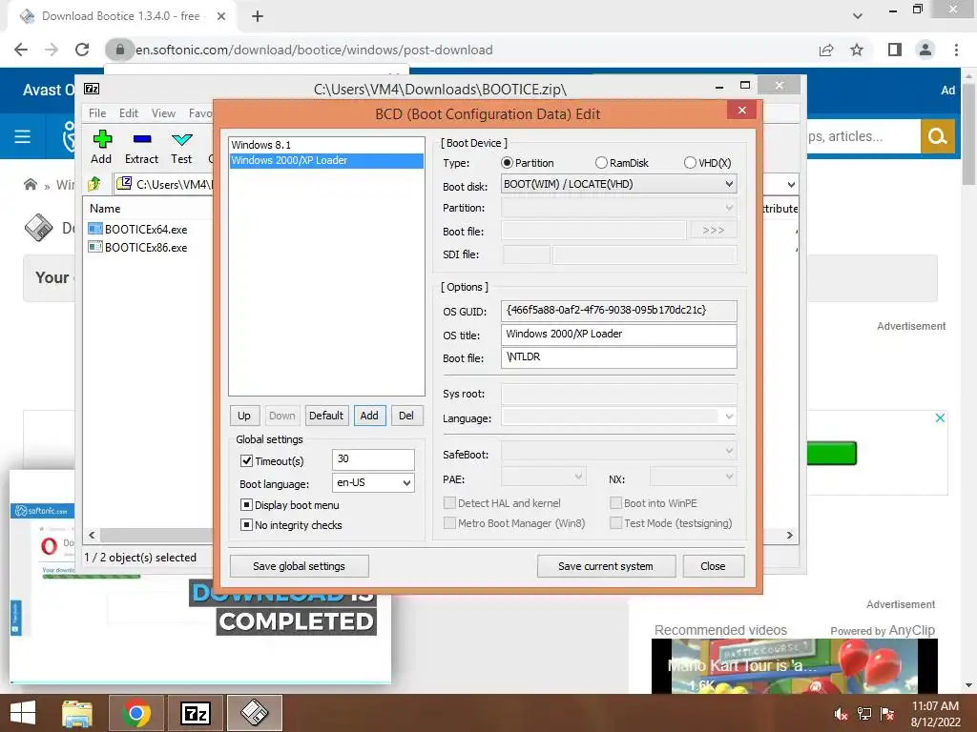Open Chrome side panel icon
The image size is (977, 732).
(895, 50)
